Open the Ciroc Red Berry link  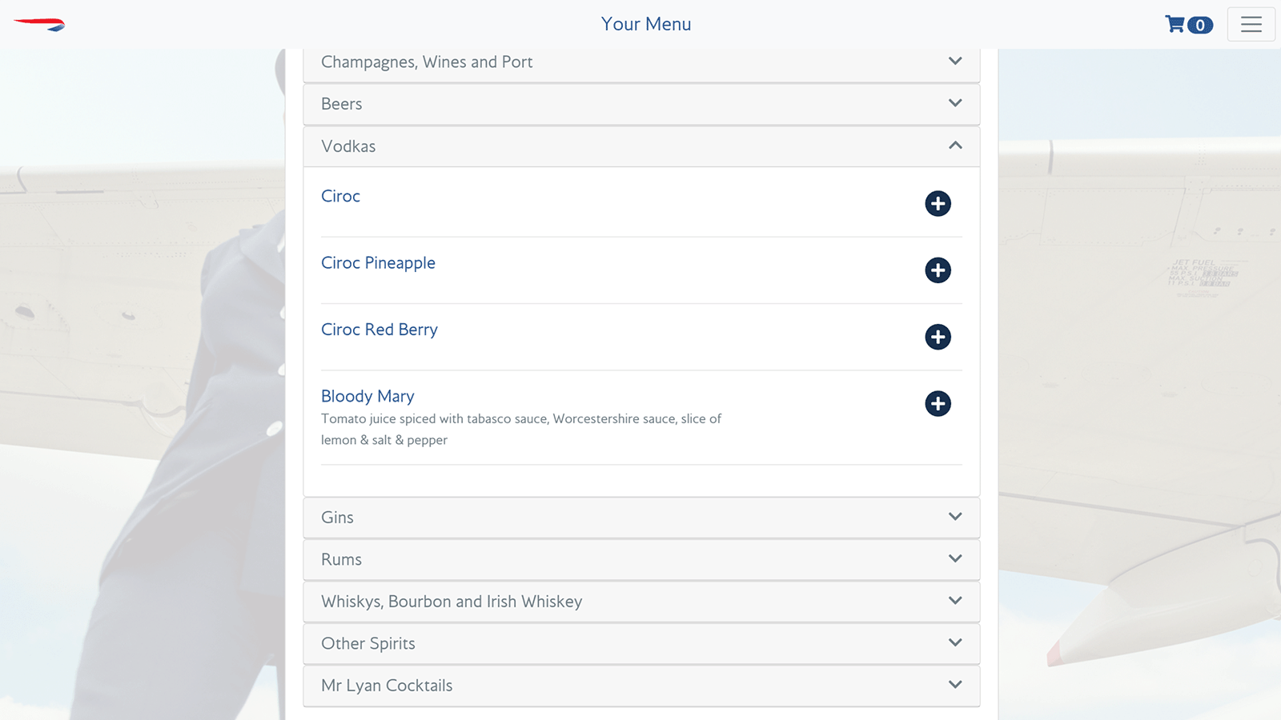pyautogui.click(x=379, y=330)
